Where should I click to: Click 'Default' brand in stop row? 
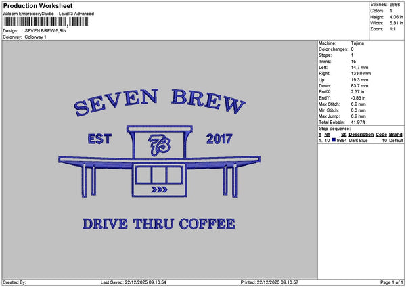[x=396, y=141]
